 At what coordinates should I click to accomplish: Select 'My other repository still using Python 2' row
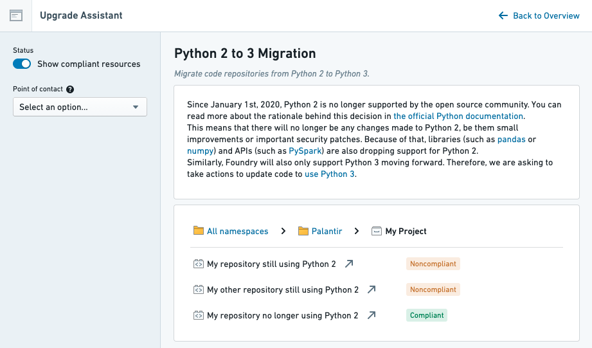pos(282,289)
